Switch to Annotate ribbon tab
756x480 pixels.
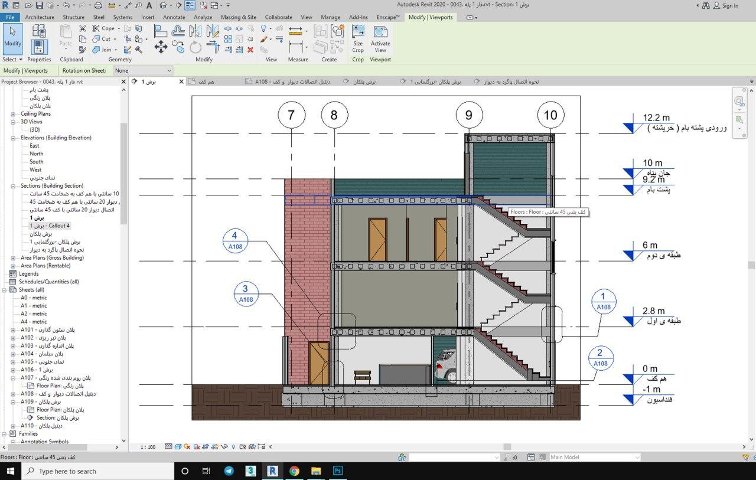pyautogui.click(x=174, y=17)
